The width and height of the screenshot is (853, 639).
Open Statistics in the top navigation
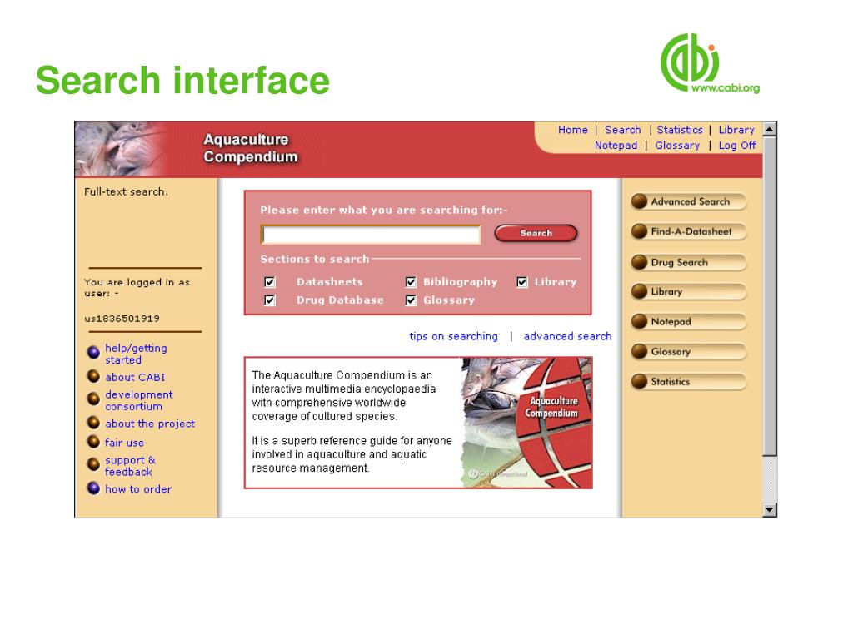(x=680, y=130)
